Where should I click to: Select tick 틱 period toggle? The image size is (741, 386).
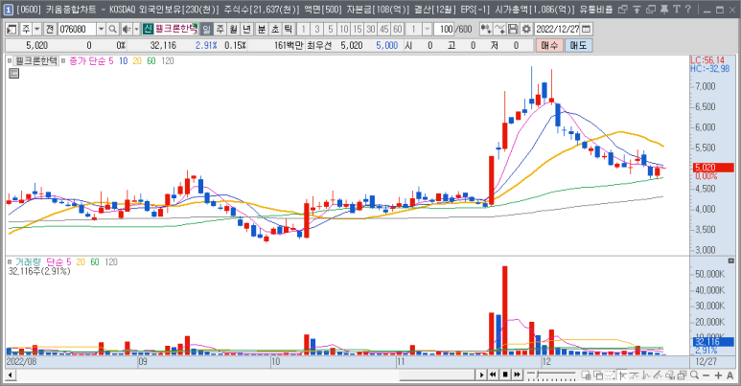coord(289,30)
